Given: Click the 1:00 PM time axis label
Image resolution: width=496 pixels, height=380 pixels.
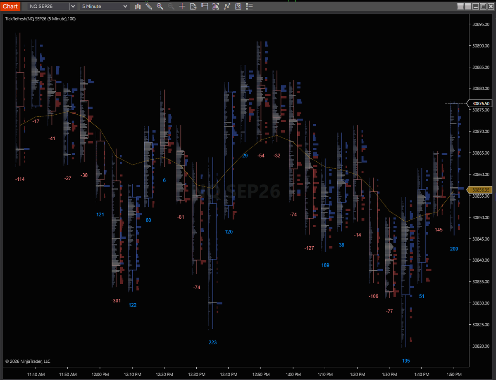Looking at the screenshot, I should coord(293,374).
